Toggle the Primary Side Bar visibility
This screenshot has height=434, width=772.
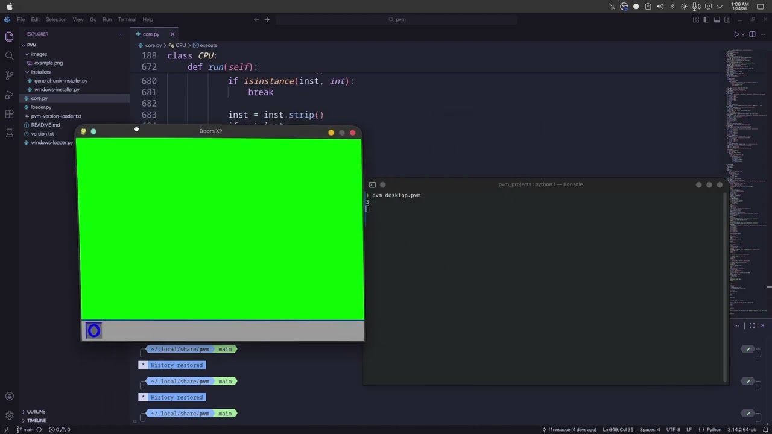click(706, 19)
